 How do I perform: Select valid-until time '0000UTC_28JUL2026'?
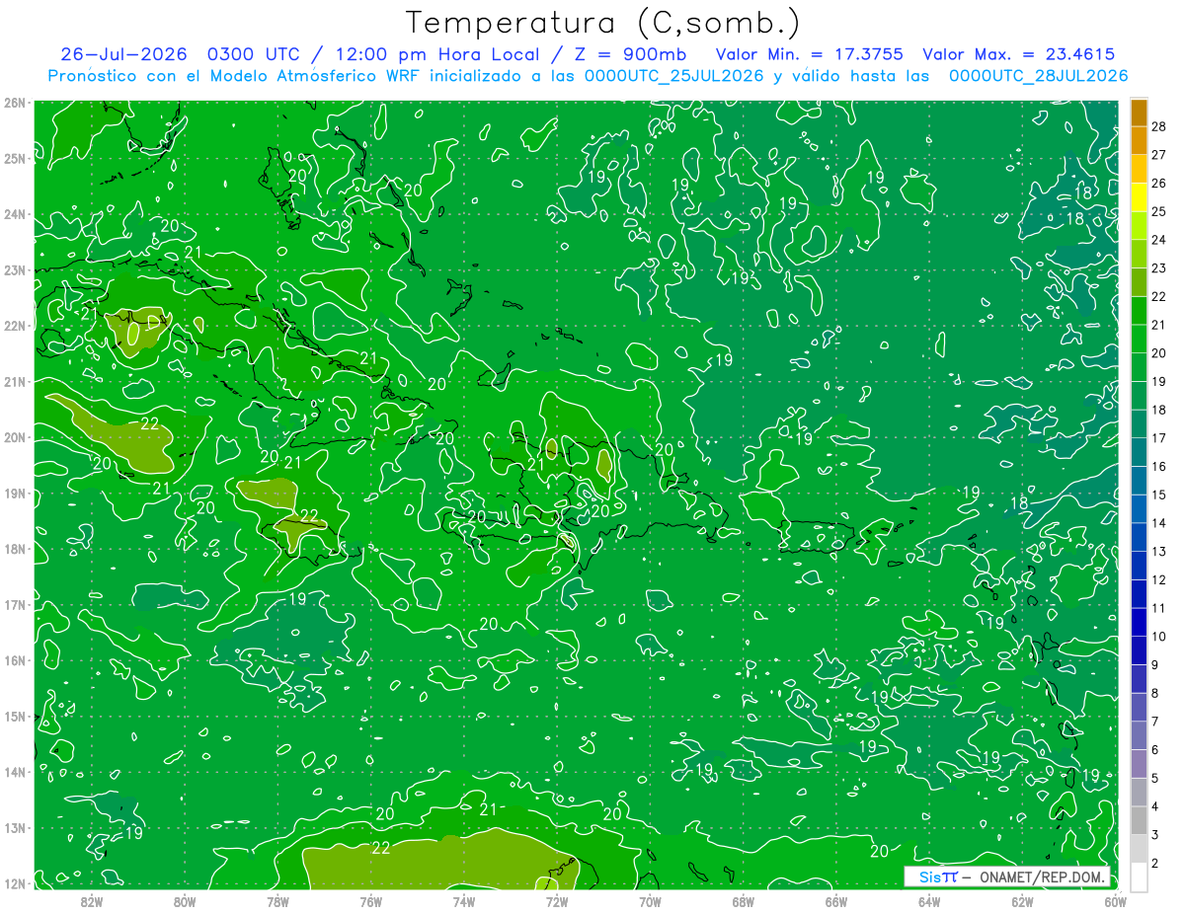point(1038,76)
